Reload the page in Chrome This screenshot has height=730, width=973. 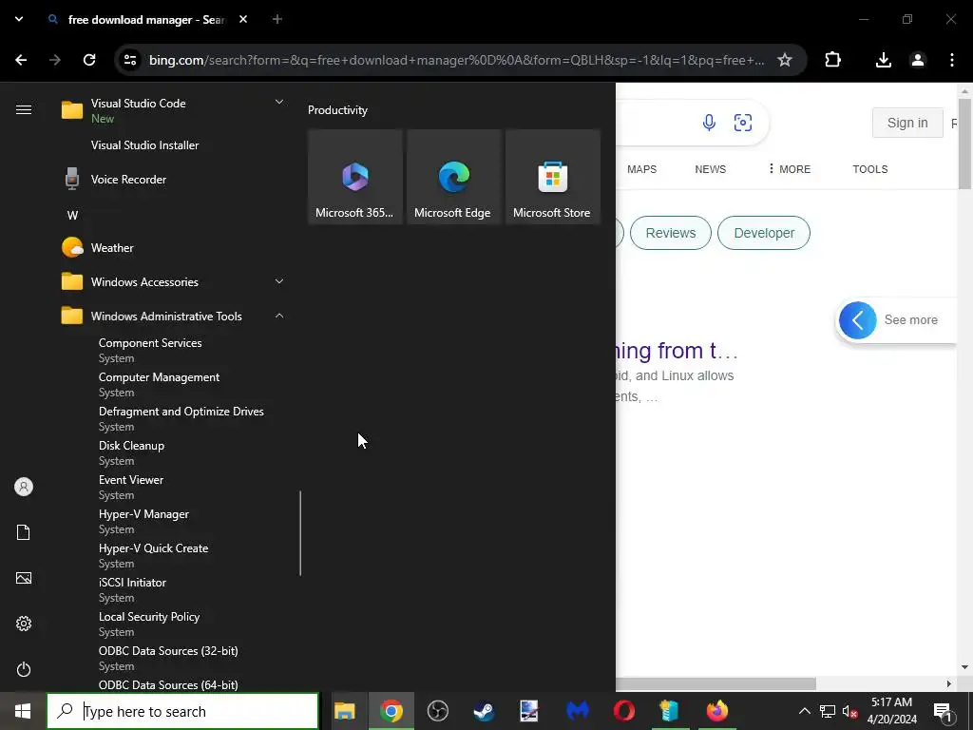[x=89, y=60]
